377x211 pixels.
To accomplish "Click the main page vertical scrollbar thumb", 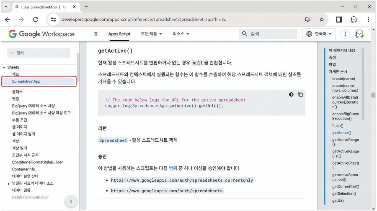I will [373, 95].
